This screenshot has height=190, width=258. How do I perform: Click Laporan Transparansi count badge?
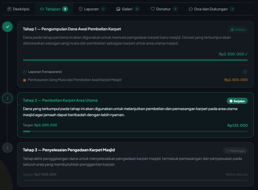click(x=245, y=72)
